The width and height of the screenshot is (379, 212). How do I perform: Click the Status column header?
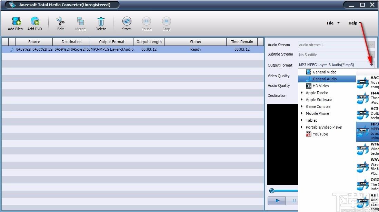195,42
